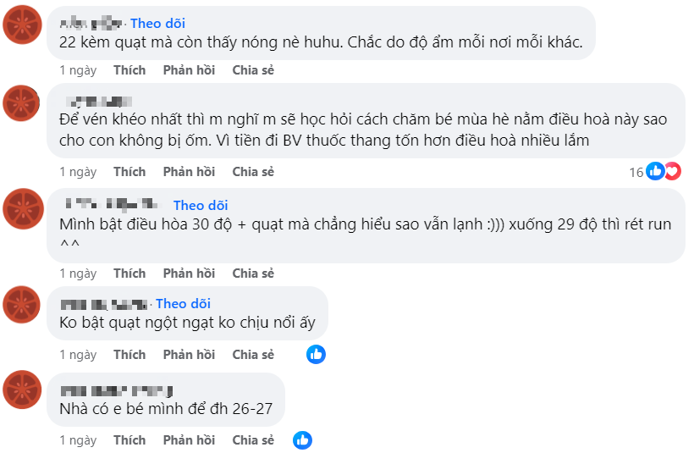Click the like icon under the 'Ko bật quạt' comment
694x453 pixels.
pos(316,354)
